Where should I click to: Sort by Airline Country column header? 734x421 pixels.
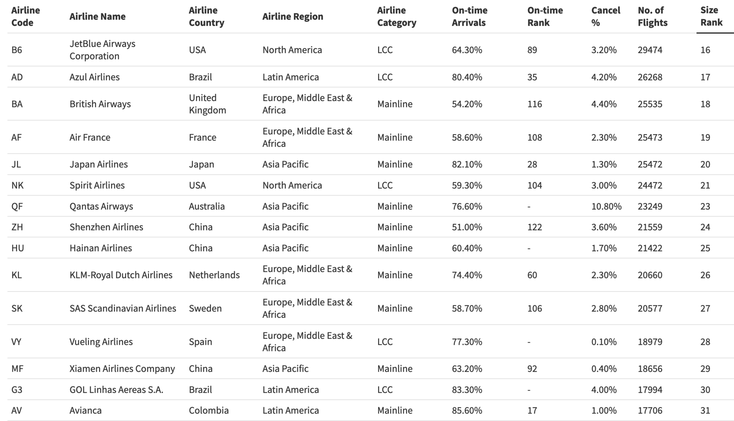tap(206, 16)
